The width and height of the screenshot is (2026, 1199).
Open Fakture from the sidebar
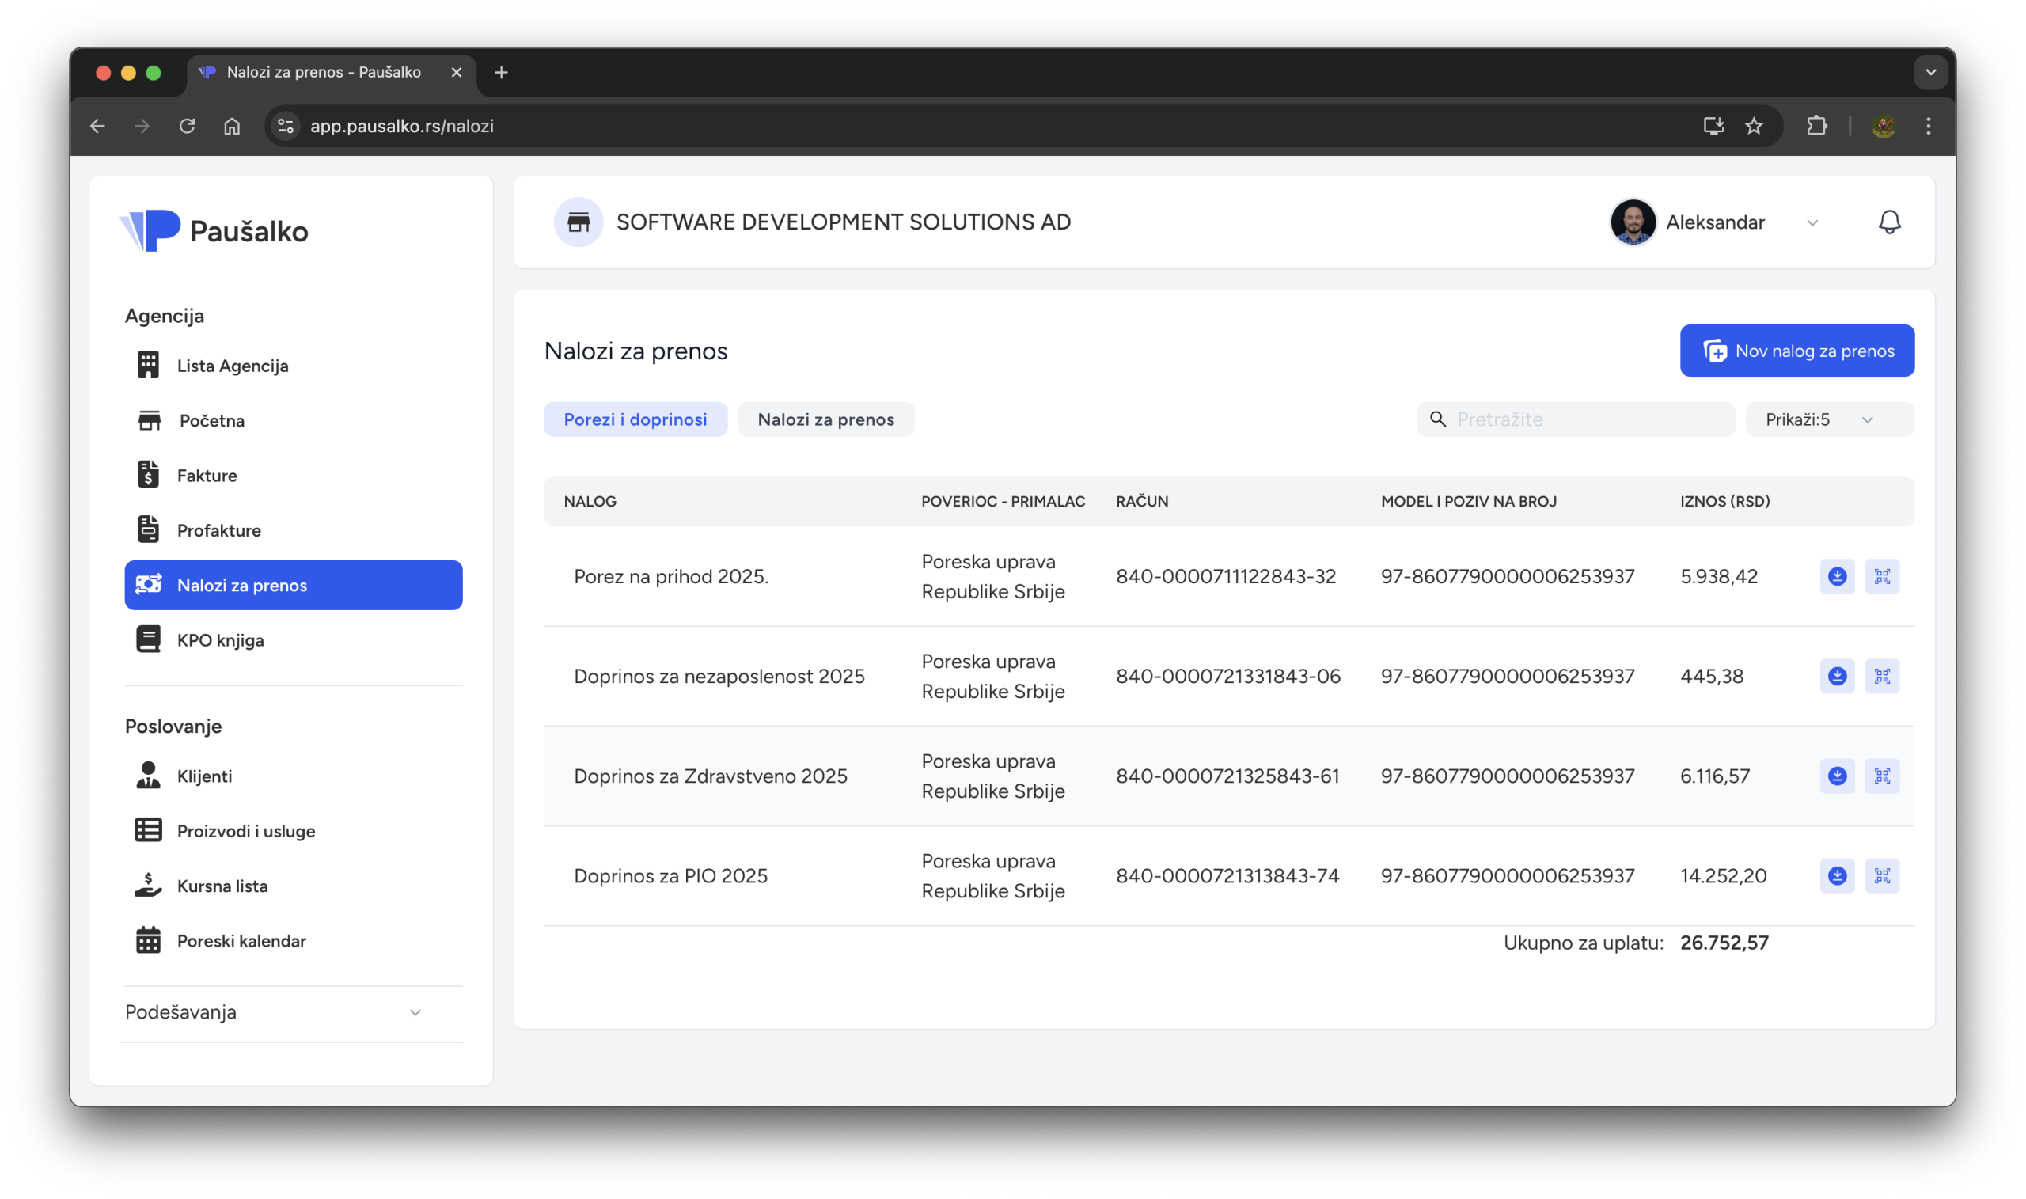coord(207,476)
